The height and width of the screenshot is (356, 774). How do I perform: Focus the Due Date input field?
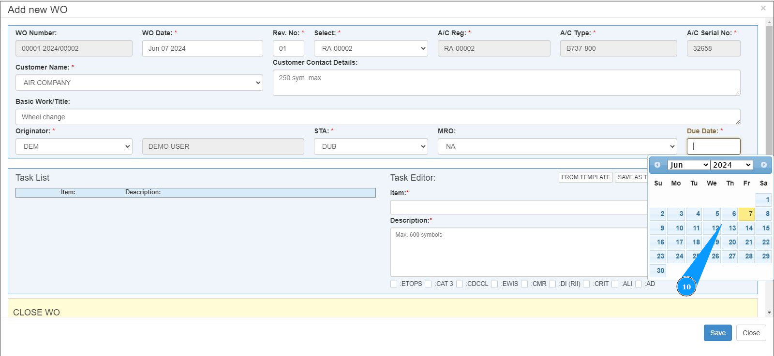[714, 146]
